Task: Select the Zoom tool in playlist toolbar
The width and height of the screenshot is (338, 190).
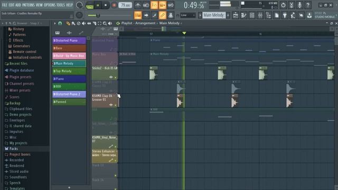Action: pos(105,23)
